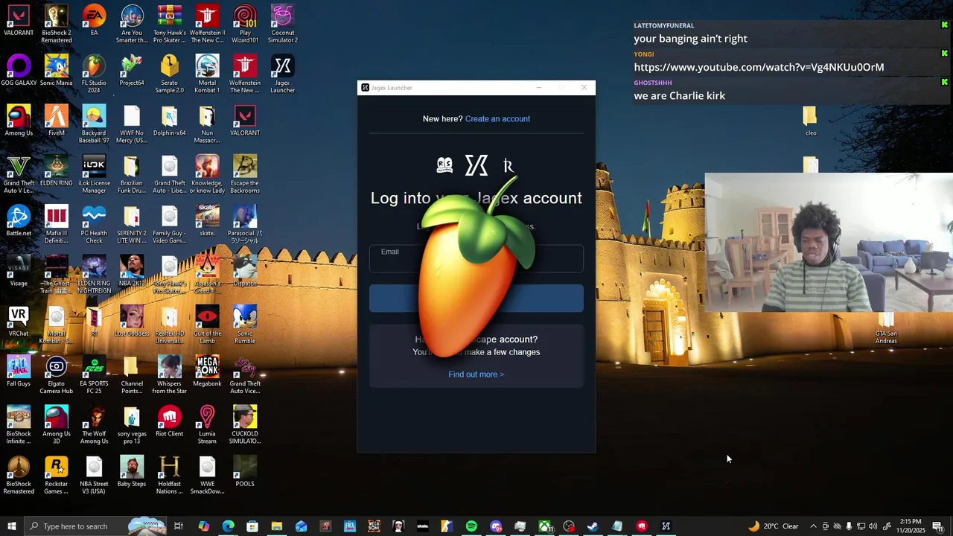953x536 pixels.
Task: Open the Elgato Camera Hub shortcut
Action: (x=57, y=375)
